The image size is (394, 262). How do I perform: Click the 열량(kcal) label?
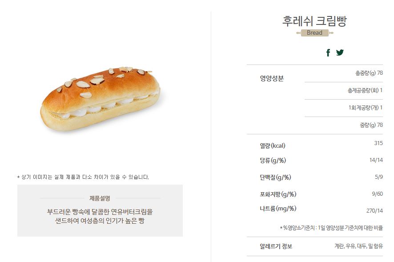point(273,145)
